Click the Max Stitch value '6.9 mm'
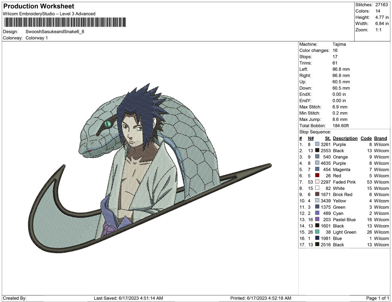The width and height of the screenshot is (392, 302). 340,107
